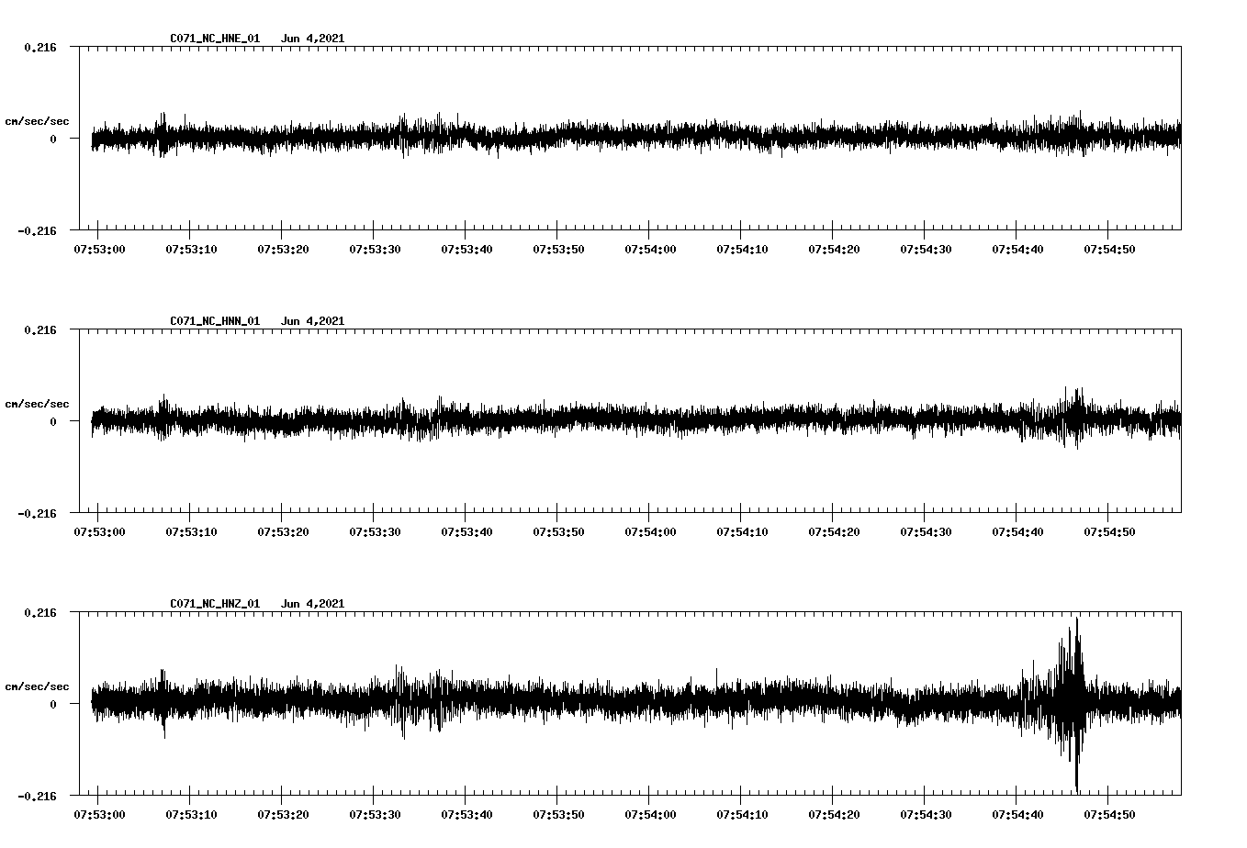Image resolution: width=1247 pixels, height=848 pixels.
Task: Click the C071_NC_HNN_01 channel title
Action: [215, 321]
